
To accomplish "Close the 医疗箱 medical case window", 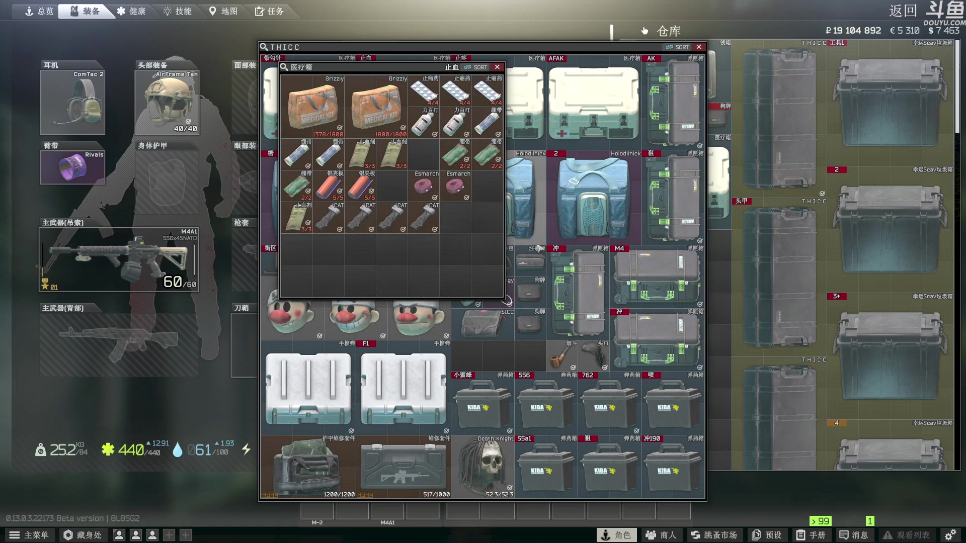I will coord(497,67).
